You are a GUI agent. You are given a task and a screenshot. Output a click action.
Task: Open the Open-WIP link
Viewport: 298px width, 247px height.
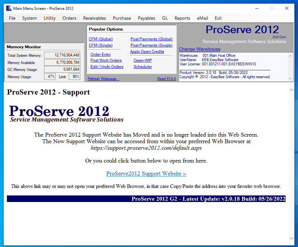(143, 60)
